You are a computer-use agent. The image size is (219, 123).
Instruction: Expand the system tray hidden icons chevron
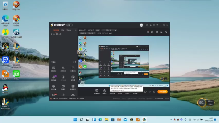tap(171, 120)
